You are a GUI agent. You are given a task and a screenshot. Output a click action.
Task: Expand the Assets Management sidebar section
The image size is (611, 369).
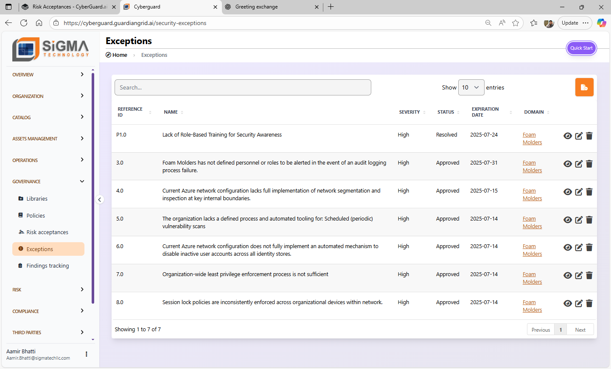click(x=48, y=139)
